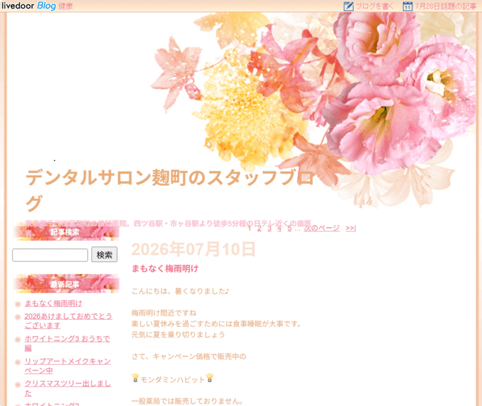The height and width of the screenshot is (406, 482).
Task: Open 7月28日話題の記事 link
Action: (x=445, y=6)
